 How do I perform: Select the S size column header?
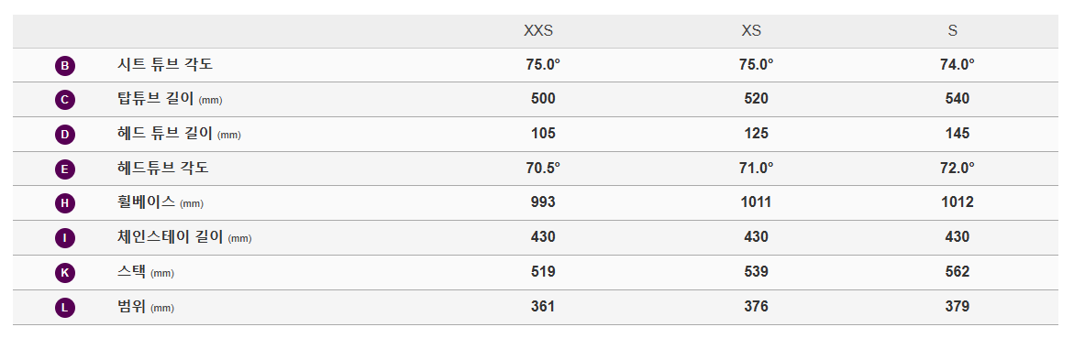(x=953, y=31)
